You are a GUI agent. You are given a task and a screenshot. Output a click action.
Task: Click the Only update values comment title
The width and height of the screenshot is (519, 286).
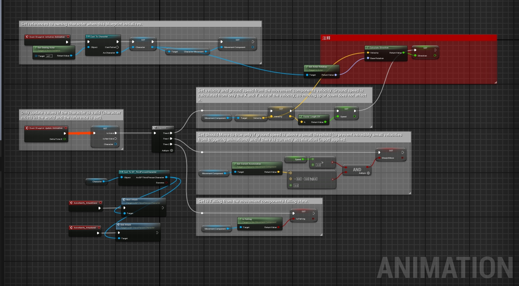tap(71, 115)
